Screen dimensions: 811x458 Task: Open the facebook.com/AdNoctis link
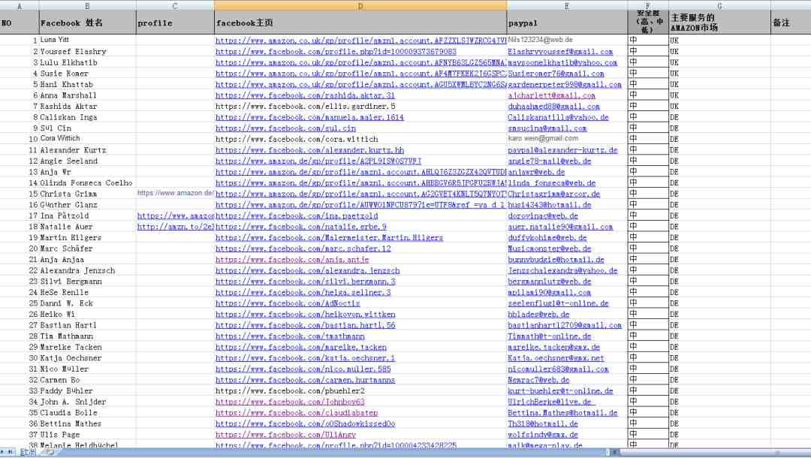click(x=288, y=303)
